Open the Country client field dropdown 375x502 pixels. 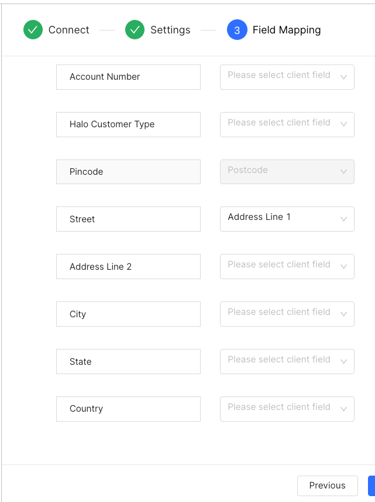click(x=287, y=409)
